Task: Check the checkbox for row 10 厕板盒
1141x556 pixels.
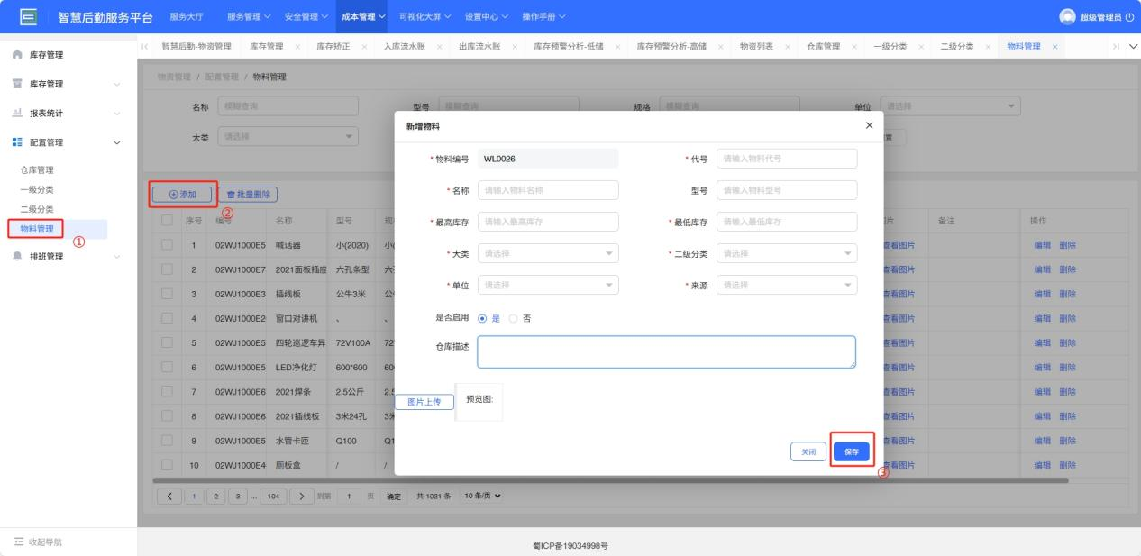Action: 167,465
